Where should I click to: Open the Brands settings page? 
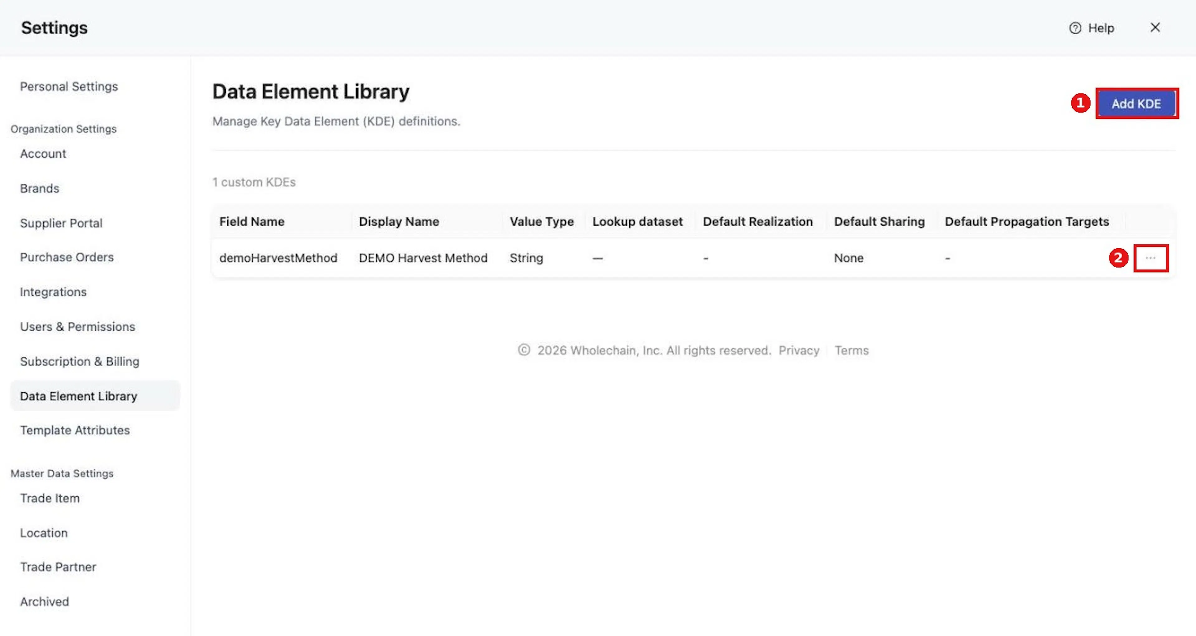pyautogui.click(x=40, y=188)
